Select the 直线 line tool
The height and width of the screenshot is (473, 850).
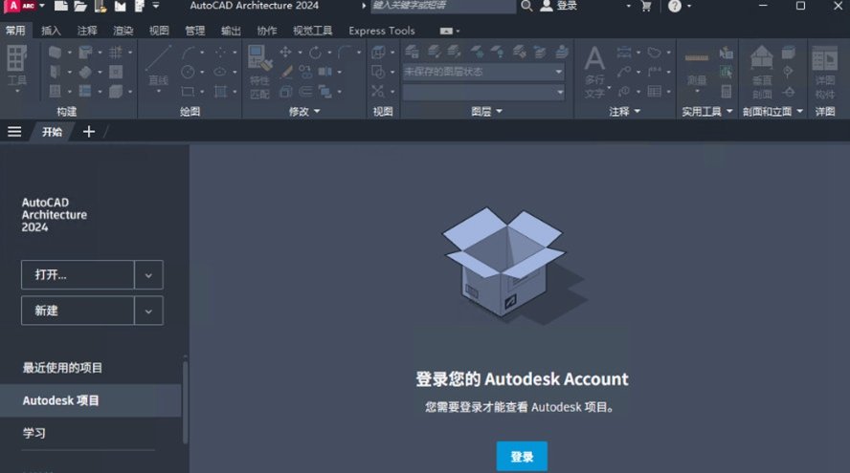pyautogui.click(x=158, y=68)
